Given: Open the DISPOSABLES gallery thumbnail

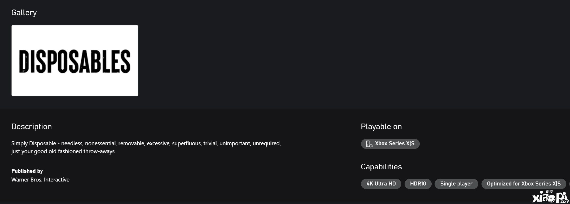Looking at the screenshot, I should [x=75, y=61].
